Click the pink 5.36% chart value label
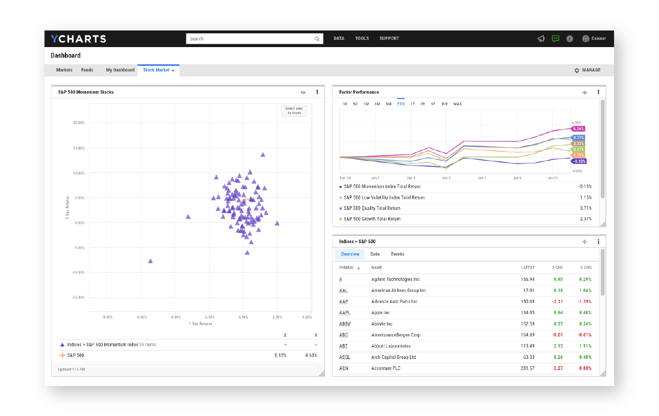Screen dimensions: 659x416 (578, 129)
